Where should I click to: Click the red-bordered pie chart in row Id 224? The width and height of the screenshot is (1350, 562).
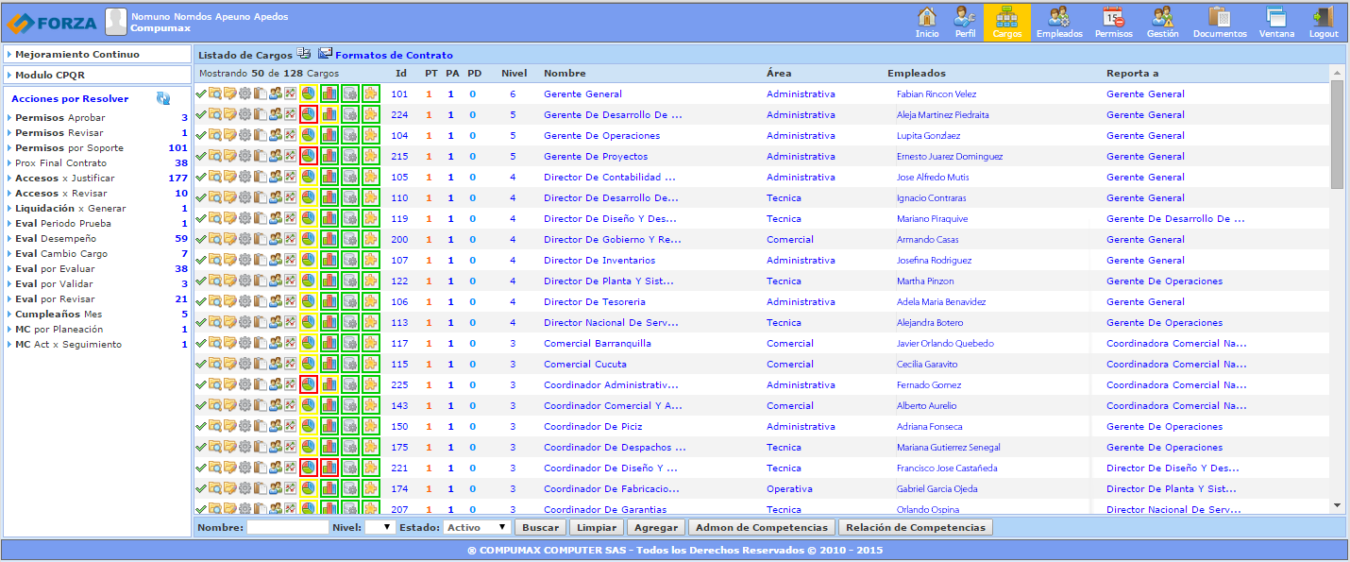point(309,114)
